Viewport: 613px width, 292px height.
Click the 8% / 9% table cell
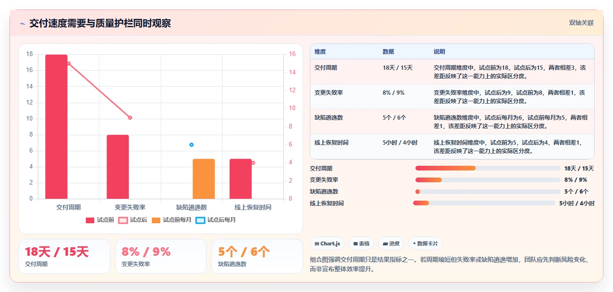point(404,97)
